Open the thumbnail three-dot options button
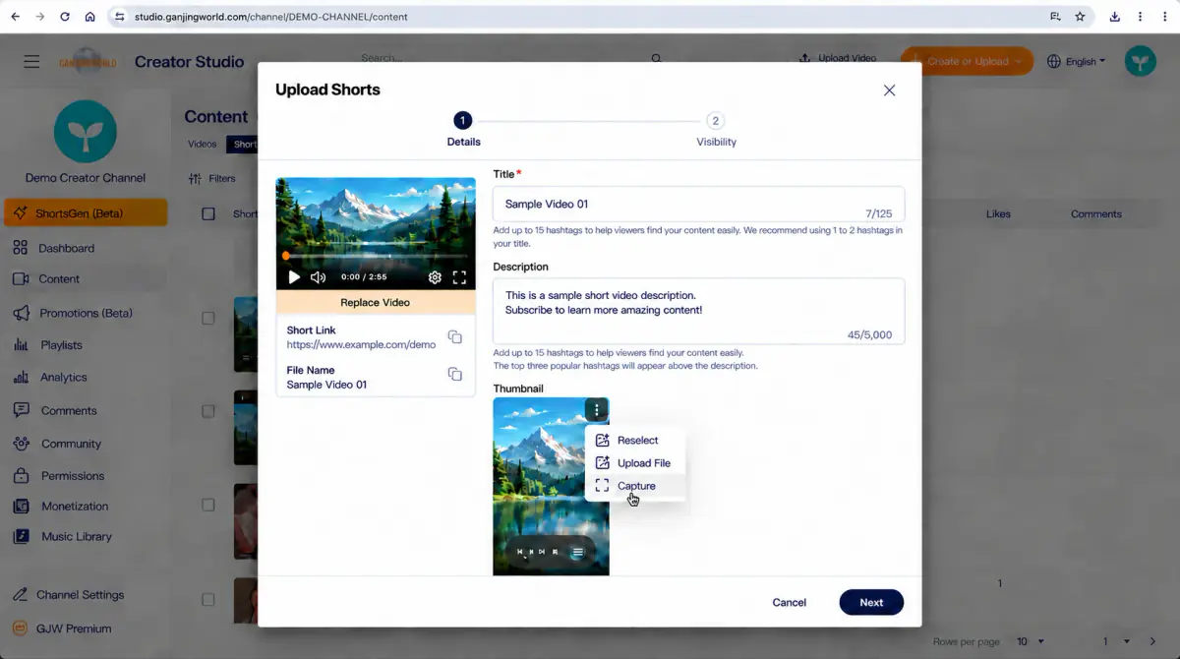The image size is (1180, 659). pyautogui.click(x=596, y=410)
